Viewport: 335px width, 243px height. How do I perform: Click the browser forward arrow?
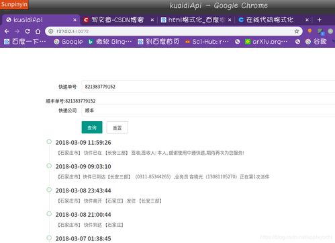coord(17,32)
